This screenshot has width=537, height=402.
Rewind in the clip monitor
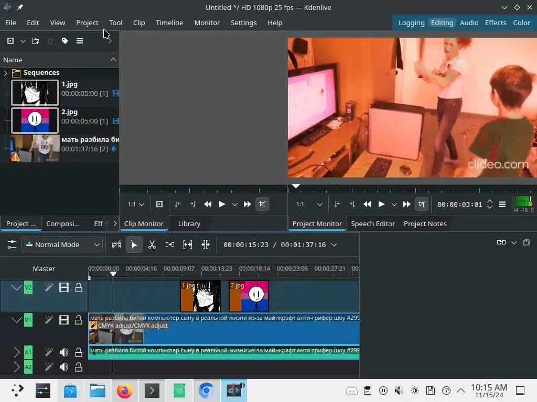(208, 205)
